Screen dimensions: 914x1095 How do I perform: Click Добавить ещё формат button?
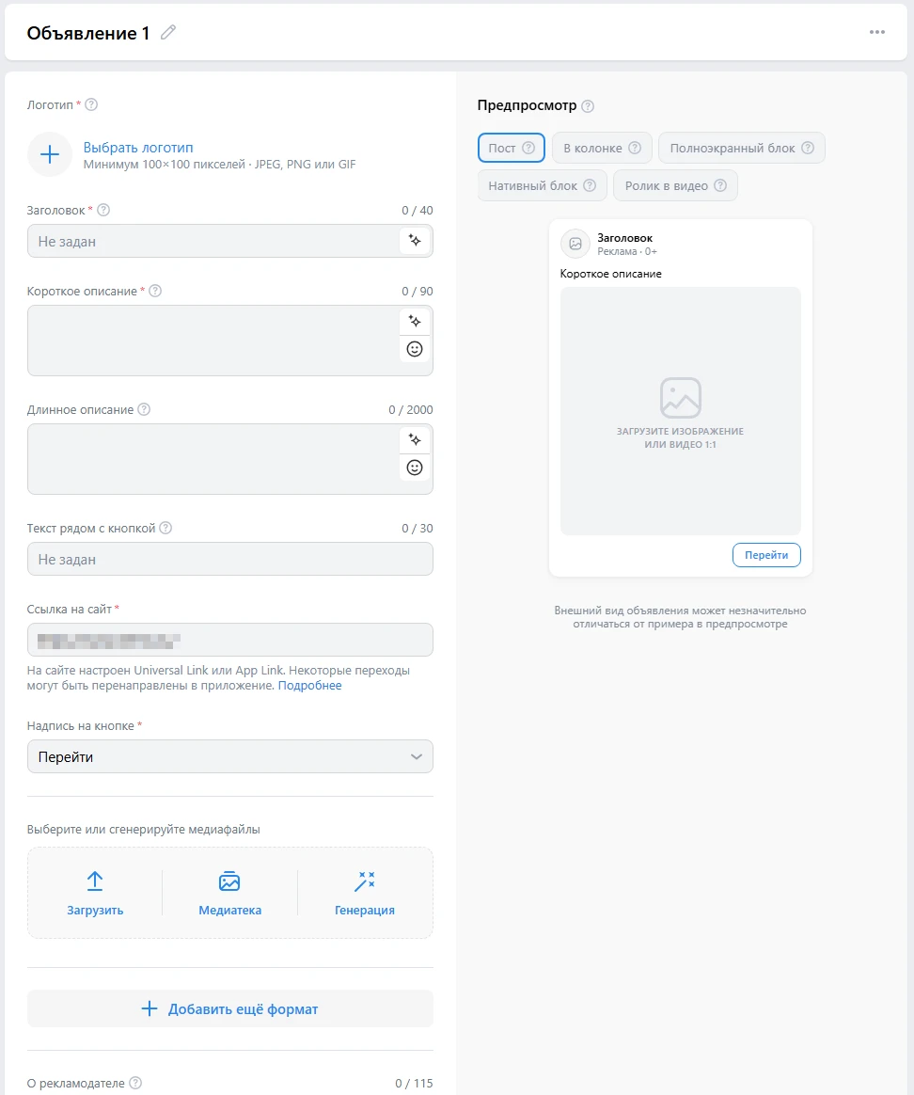(x=229, y=1009)
